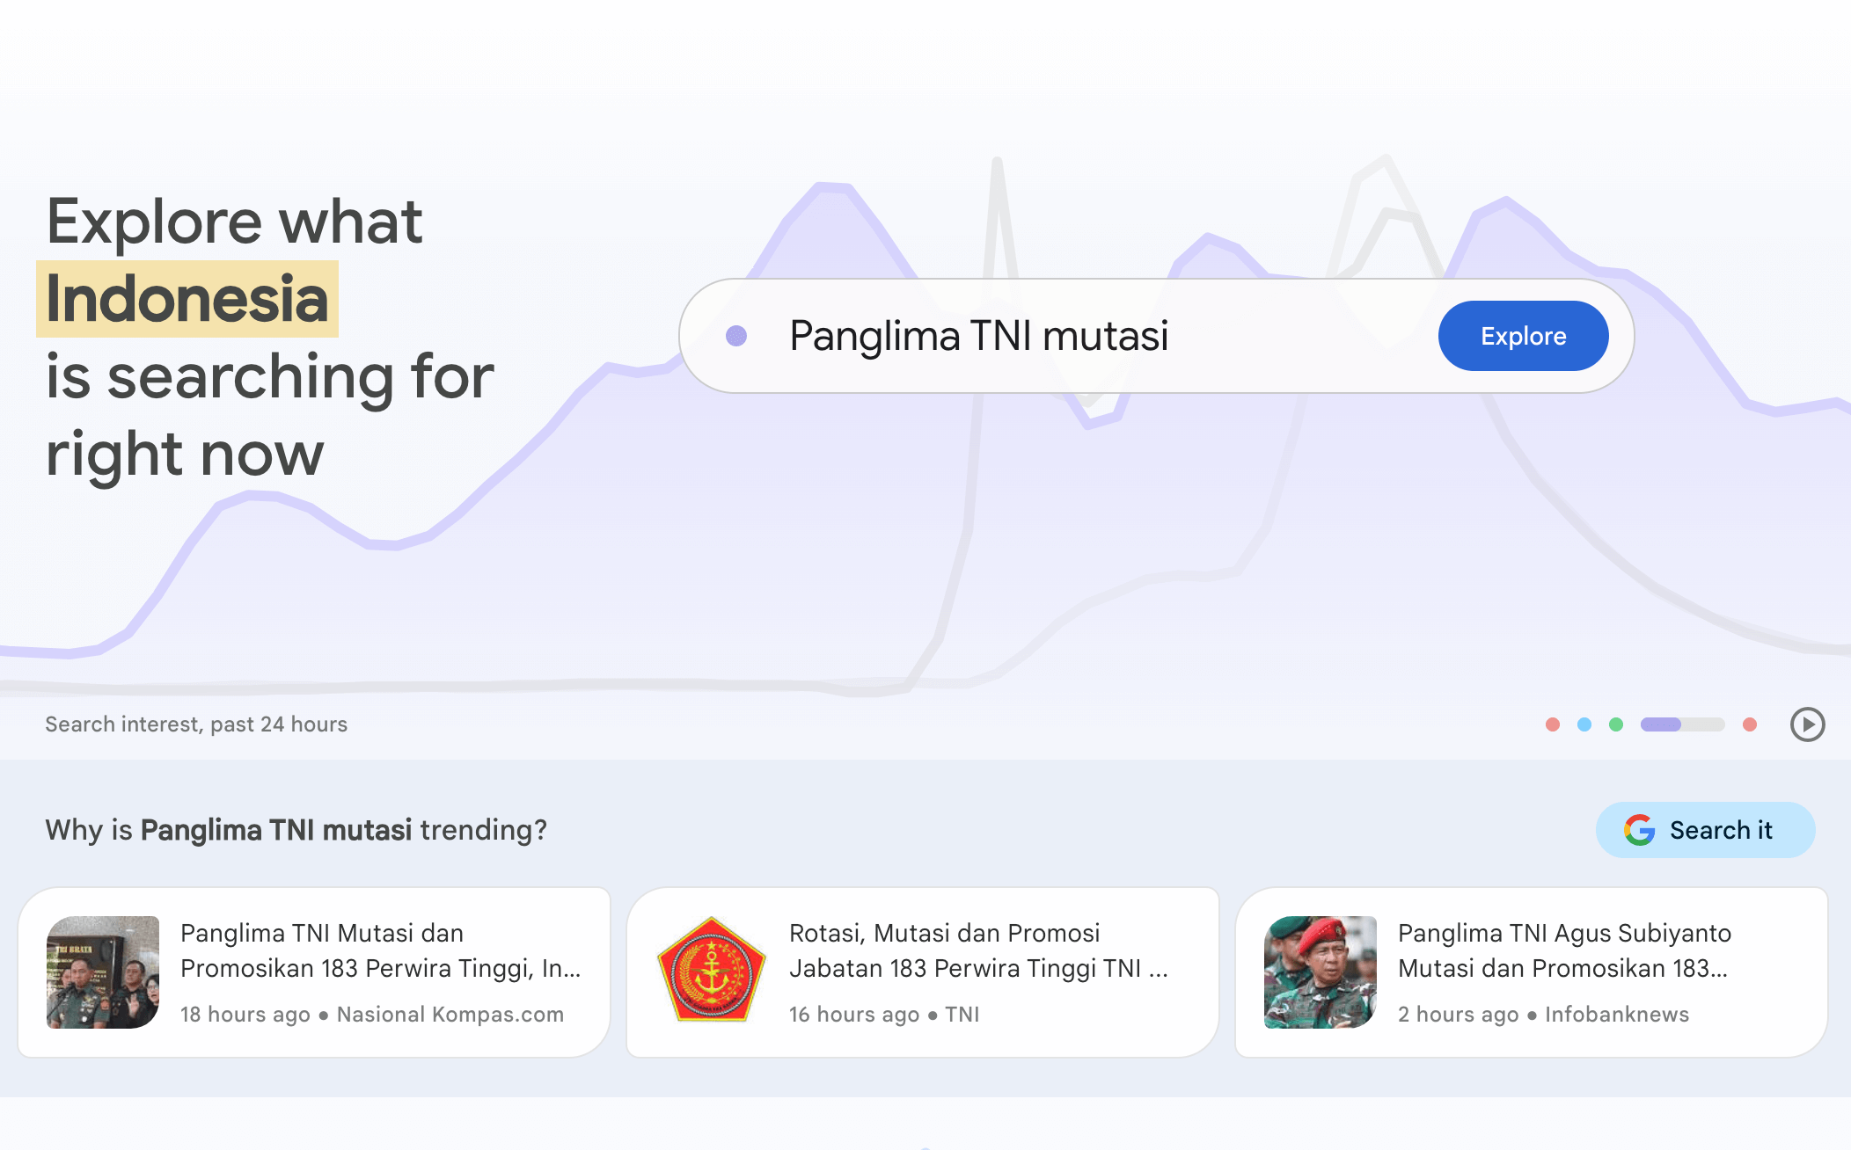Open 'Rotasi, Mutasi dan Promosi Jabatan' headline
This screenshot has height=1150, width=1851.
978,950
